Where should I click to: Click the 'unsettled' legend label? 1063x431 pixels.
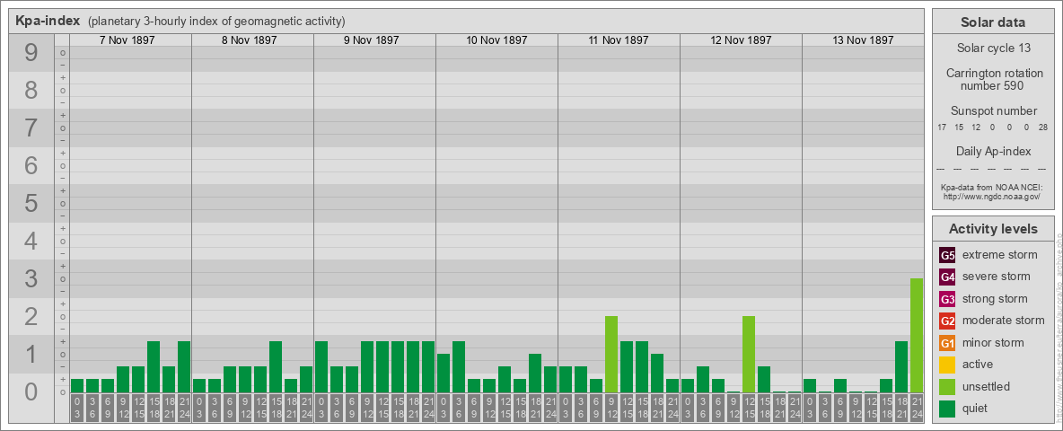coord(987,386)
